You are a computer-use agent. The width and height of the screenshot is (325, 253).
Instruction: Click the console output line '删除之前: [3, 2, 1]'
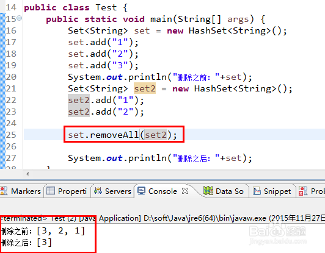click(x=43, y=231)
